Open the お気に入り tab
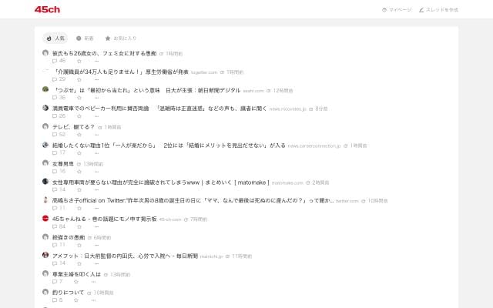The height and width of the screenshot is (308, 493). click(121, 38)
